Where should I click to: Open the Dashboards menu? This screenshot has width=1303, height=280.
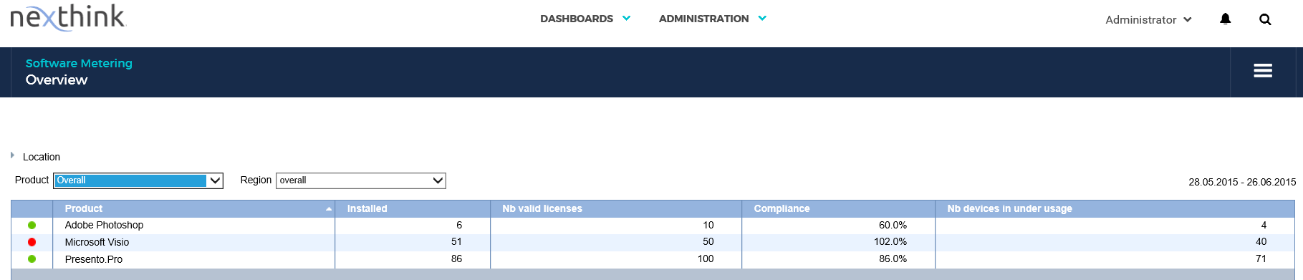pos(585,19)
